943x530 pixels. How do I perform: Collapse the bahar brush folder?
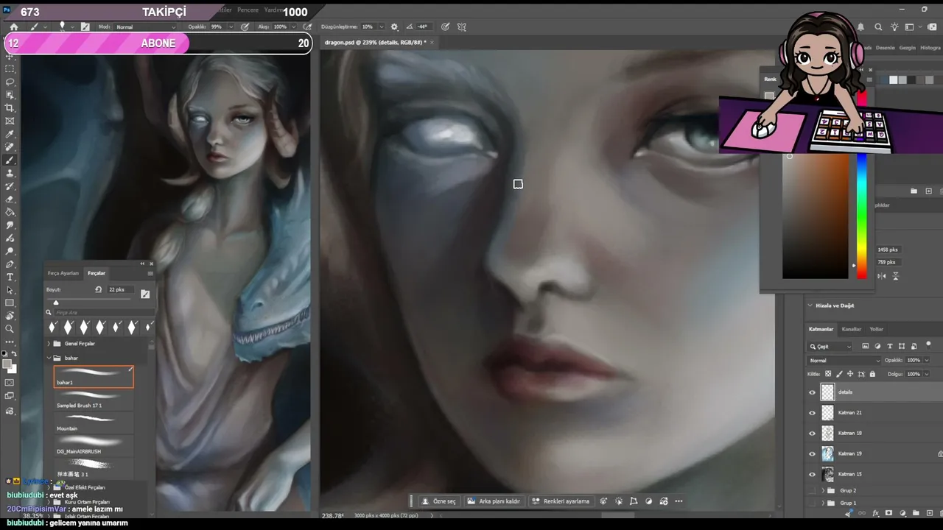[49, 358]
